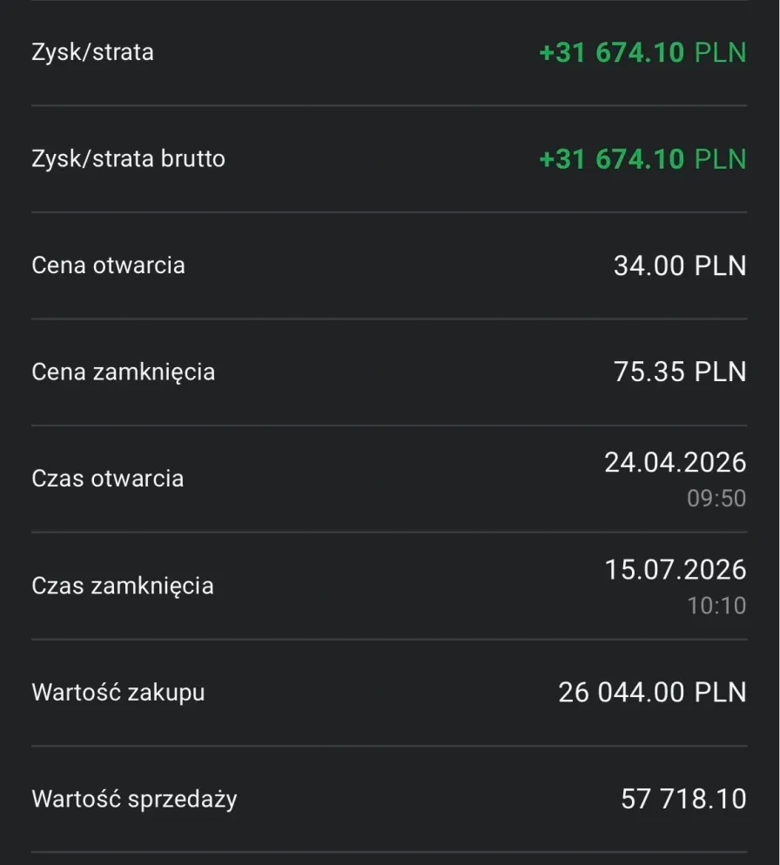Select the Zysk/strata label

(x=93, y=52)
